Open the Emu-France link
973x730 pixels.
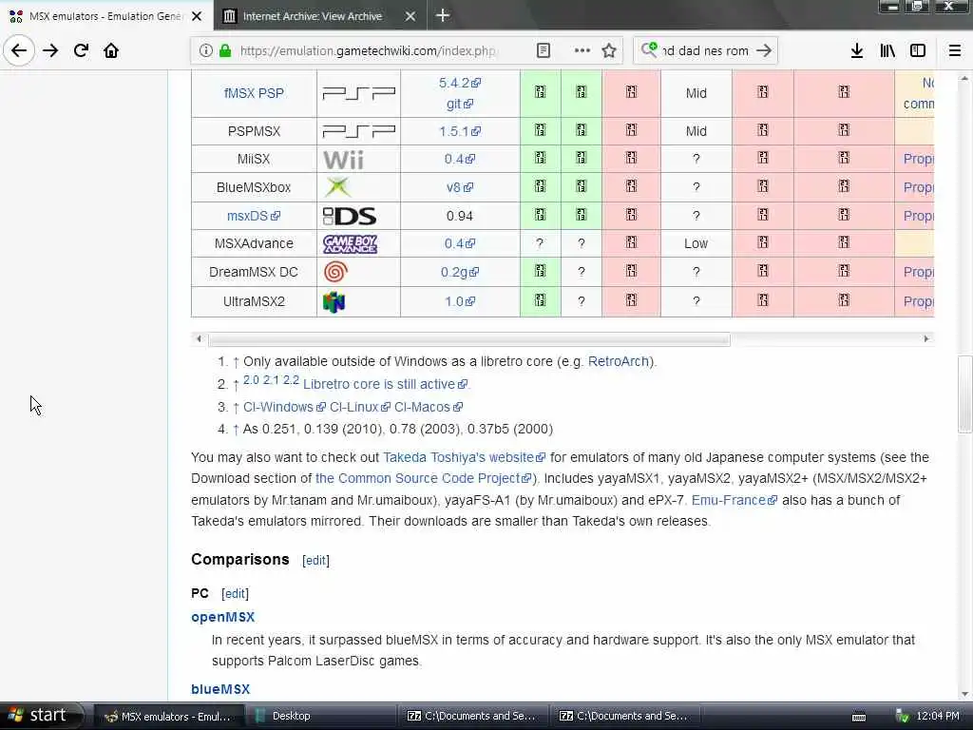735,500
